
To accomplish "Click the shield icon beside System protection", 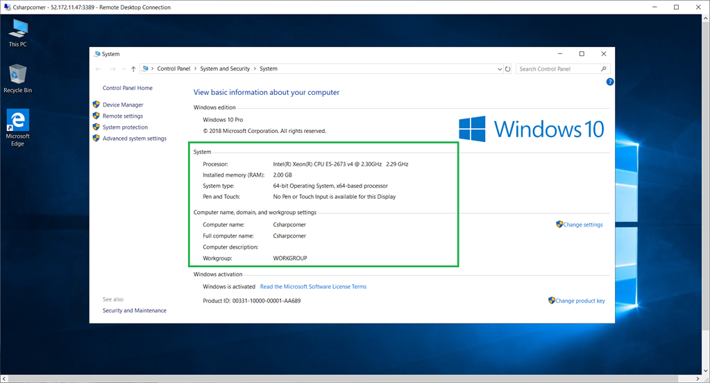I will (96, 127).
